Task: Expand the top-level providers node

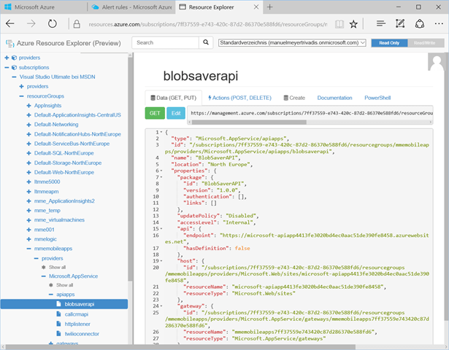Action: click(x=7, y=58)
